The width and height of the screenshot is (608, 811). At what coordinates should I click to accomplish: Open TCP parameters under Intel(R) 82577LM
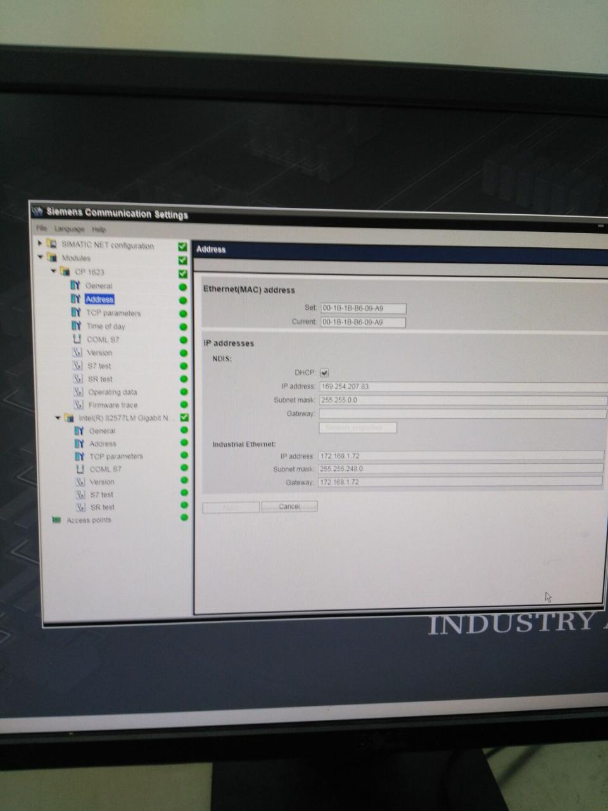click(x=116, y=456)
